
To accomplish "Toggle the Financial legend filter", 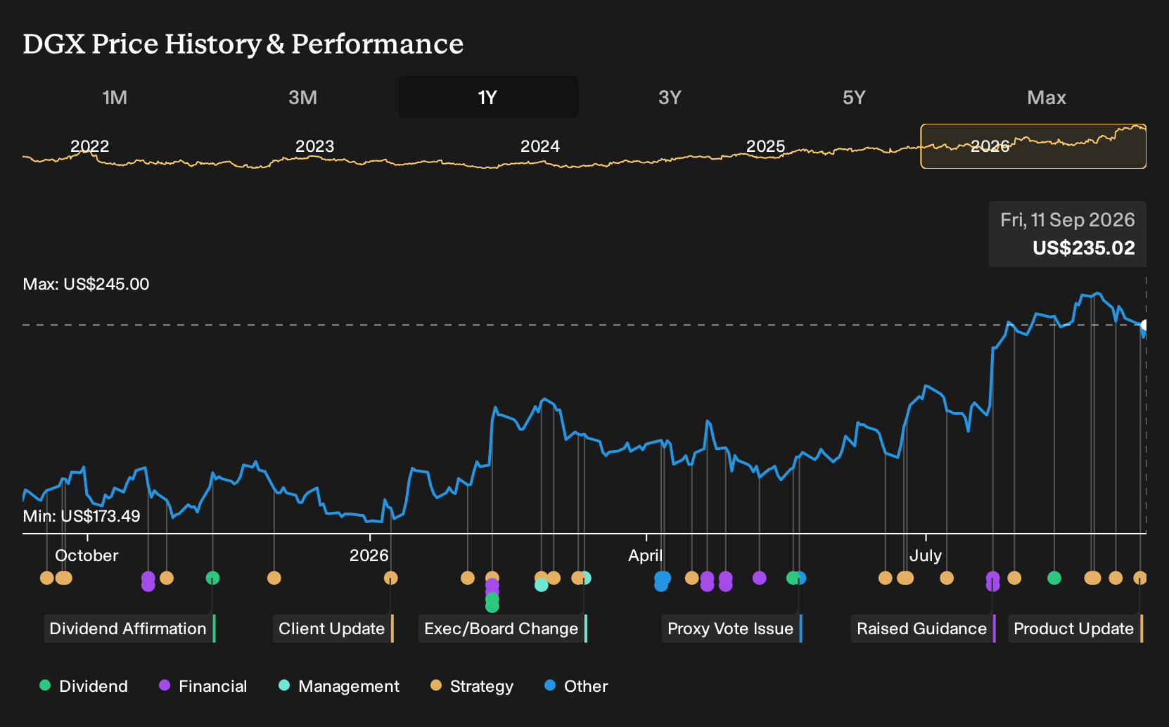I will click(203, 686).
